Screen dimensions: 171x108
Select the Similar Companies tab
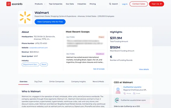point(57,82)
